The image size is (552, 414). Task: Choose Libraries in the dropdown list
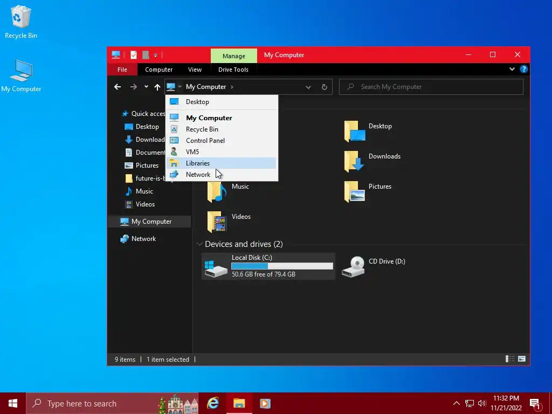[x=222, y=163]
